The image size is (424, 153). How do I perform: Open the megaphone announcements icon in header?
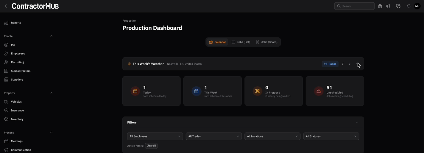tap(388, 6)
